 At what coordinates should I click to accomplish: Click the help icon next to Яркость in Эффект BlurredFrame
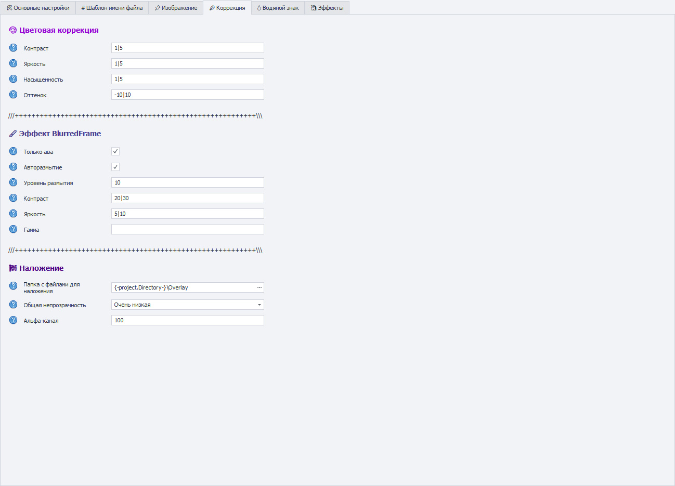(x=14, y=214)
